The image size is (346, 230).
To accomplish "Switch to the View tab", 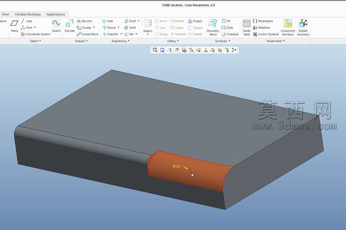I will coord(5,14).
